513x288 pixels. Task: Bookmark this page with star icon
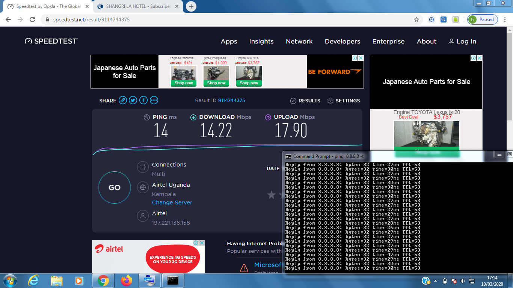pos(416,19)
